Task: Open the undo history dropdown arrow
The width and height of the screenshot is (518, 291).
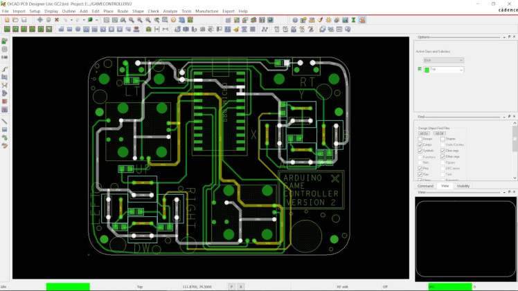Action: tap(72, 20)
